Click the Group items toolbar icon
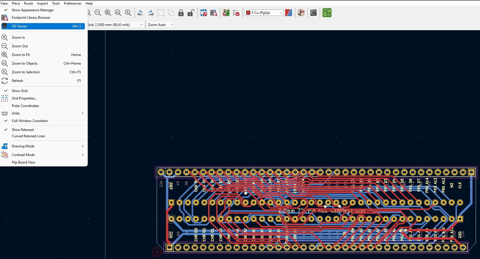 coord(161,13)
